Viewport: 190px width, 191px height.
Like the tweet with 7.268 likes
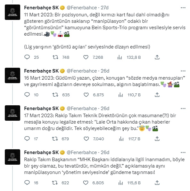pyautogui.click(x=86, y=57)
